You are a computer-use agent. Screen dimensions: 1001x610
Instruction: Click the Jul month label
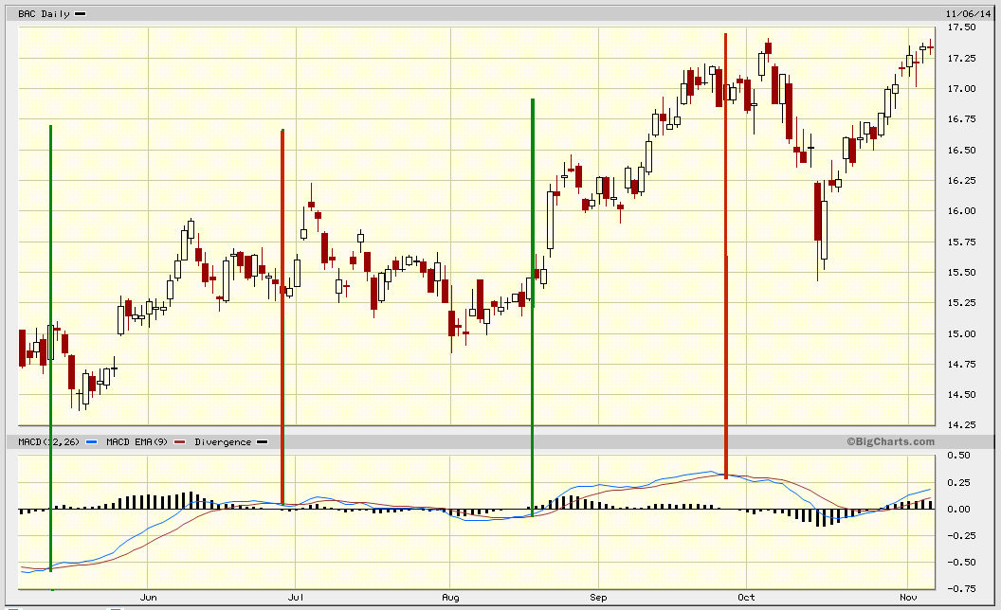tap(296, 598)
